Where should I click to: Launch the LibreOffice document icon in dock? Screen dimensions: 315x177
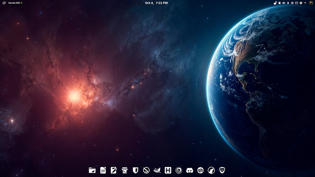click(x=103, y=170)
